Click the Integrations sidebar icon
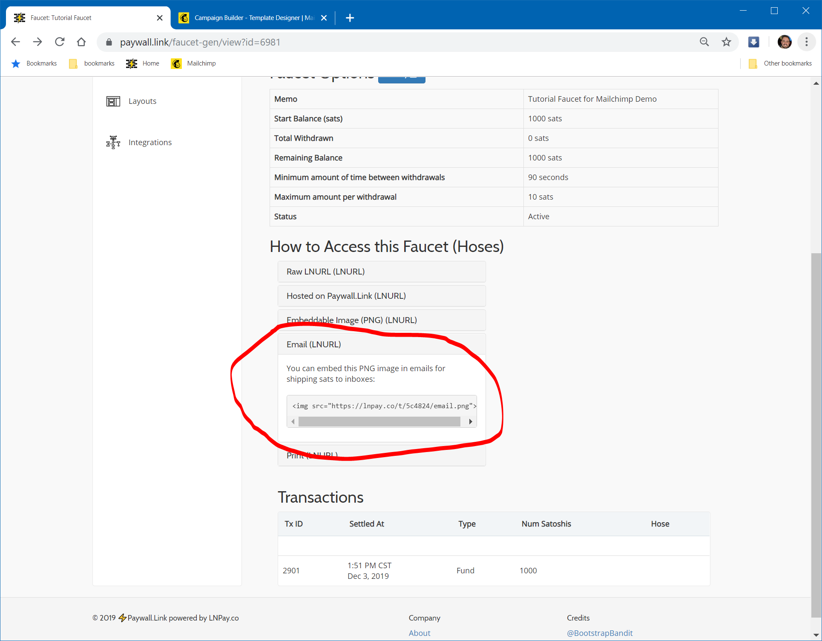The width and height of the screenshot is (822, 641). 113,142
